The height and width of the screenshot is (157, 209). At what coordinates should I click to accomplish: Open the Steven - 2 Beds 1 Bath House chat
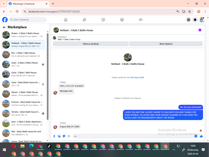[23, 94]
